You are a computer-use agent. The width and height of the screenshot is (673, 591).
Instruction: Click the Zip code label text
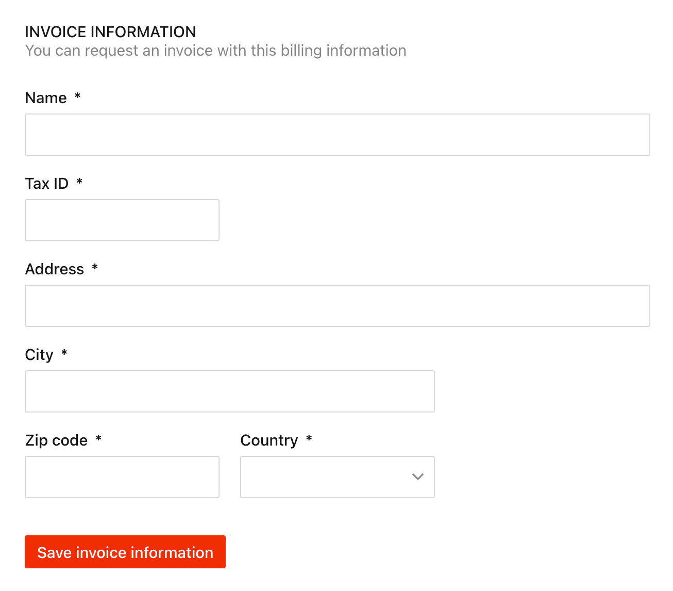[x=57, y=440]
